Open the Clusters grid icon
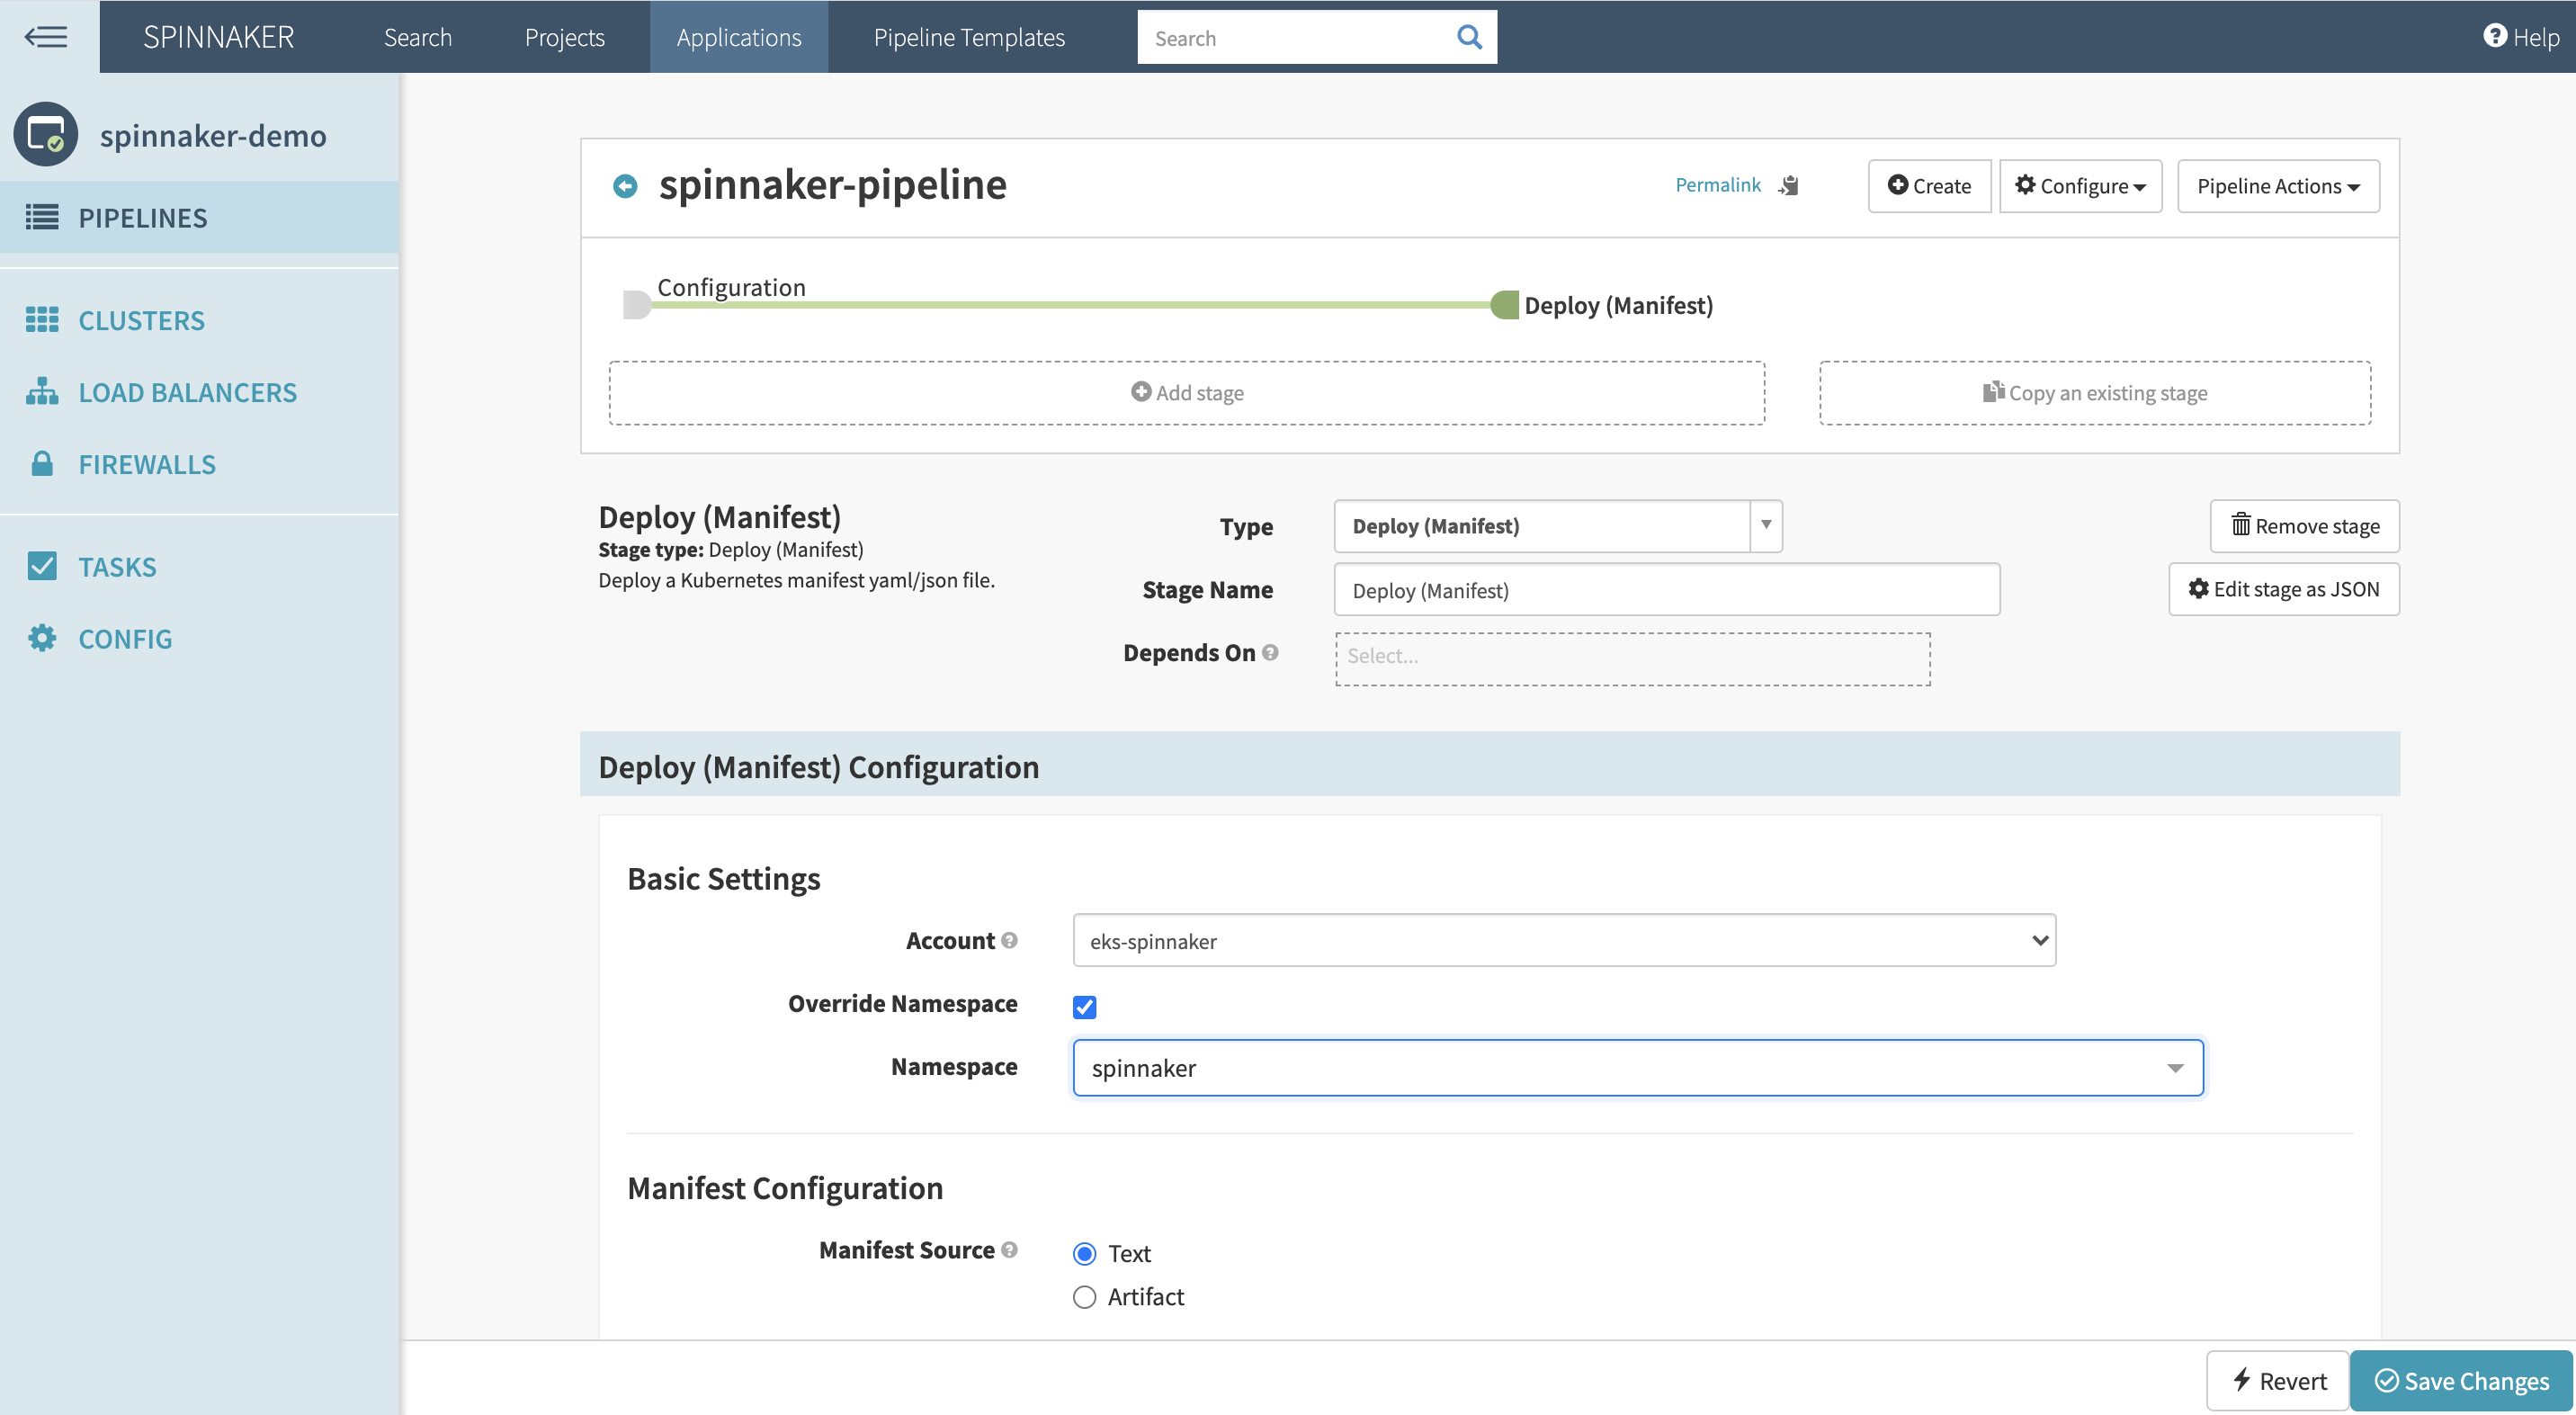Viewport: 2576px width, 1415px height. (42, 320)
